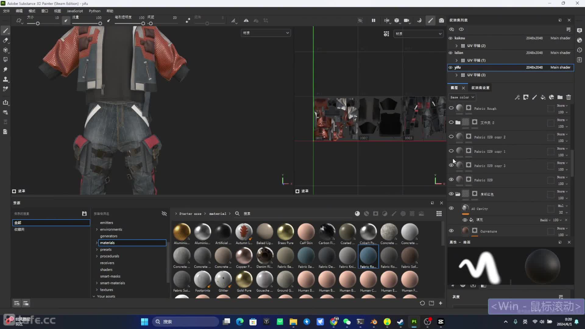Open the 编辑 menu
Viewport: 585px width, 329px height.
pyautogui.click(x=19, y=11)
